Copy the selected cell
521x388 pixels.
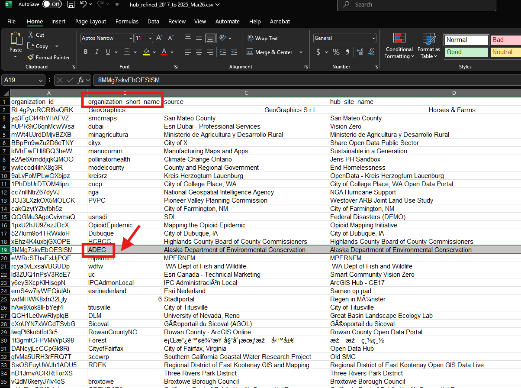38,46
